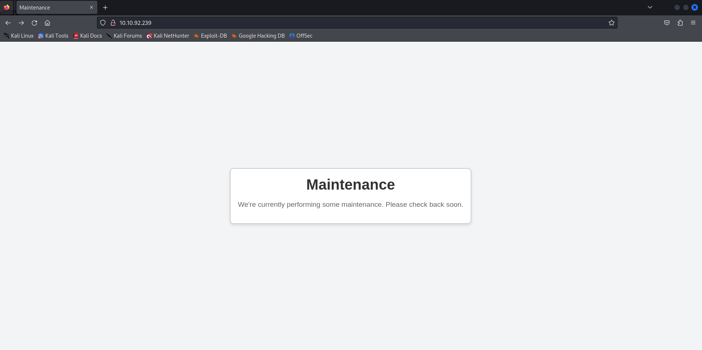Reload the current page

pyautogui.click(x=34, y=23)
